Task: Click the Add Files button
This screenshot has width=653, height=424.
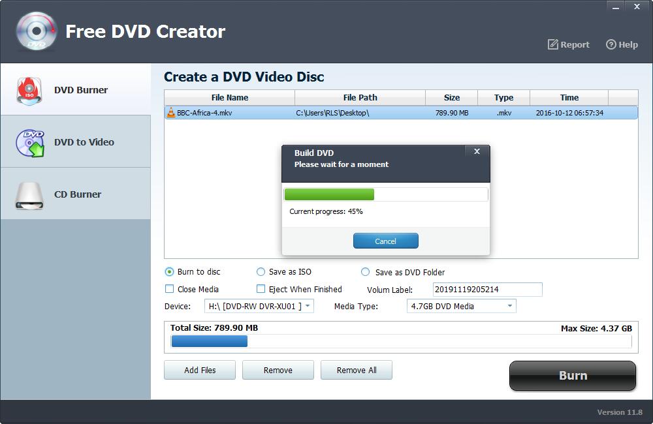Action: [200, 370]
